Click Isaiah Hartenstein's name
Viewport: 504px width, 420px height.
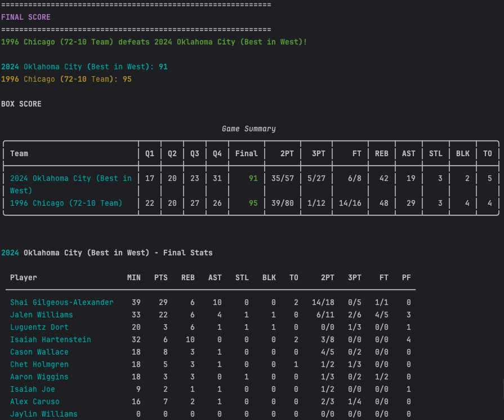(51, 340)
